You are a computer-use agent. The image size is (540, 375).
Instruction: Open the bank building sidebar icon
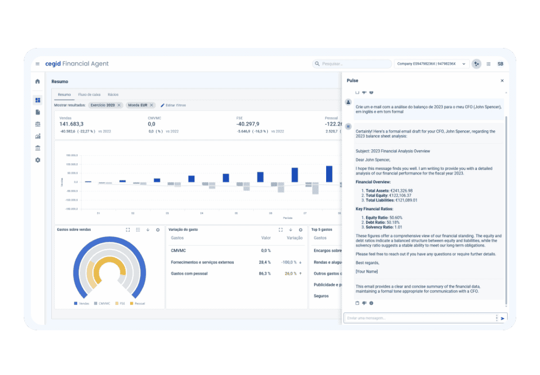(37, 148)
